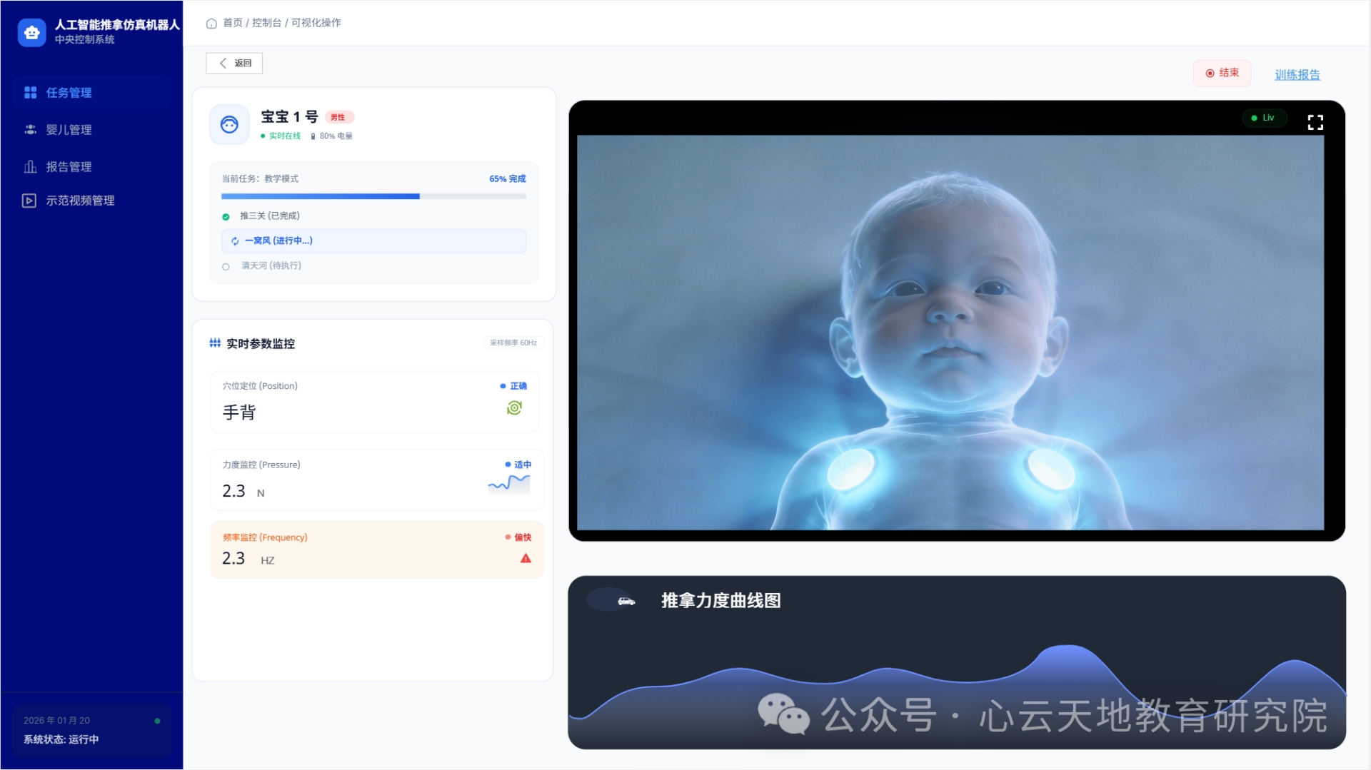
Task: Select the 任务管理 sidebar icon
Action: pos(29,93)
